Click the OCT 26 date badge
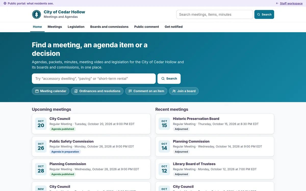This screenshot has width=306, height=191. pyautogui.click(x=41, y=146)
